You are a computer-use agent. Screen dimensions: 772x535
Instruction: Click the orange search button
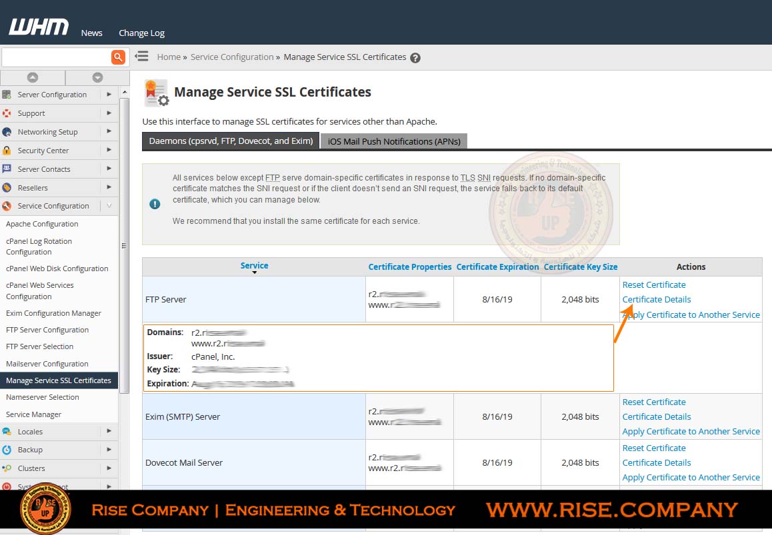(x=118, y=57)
